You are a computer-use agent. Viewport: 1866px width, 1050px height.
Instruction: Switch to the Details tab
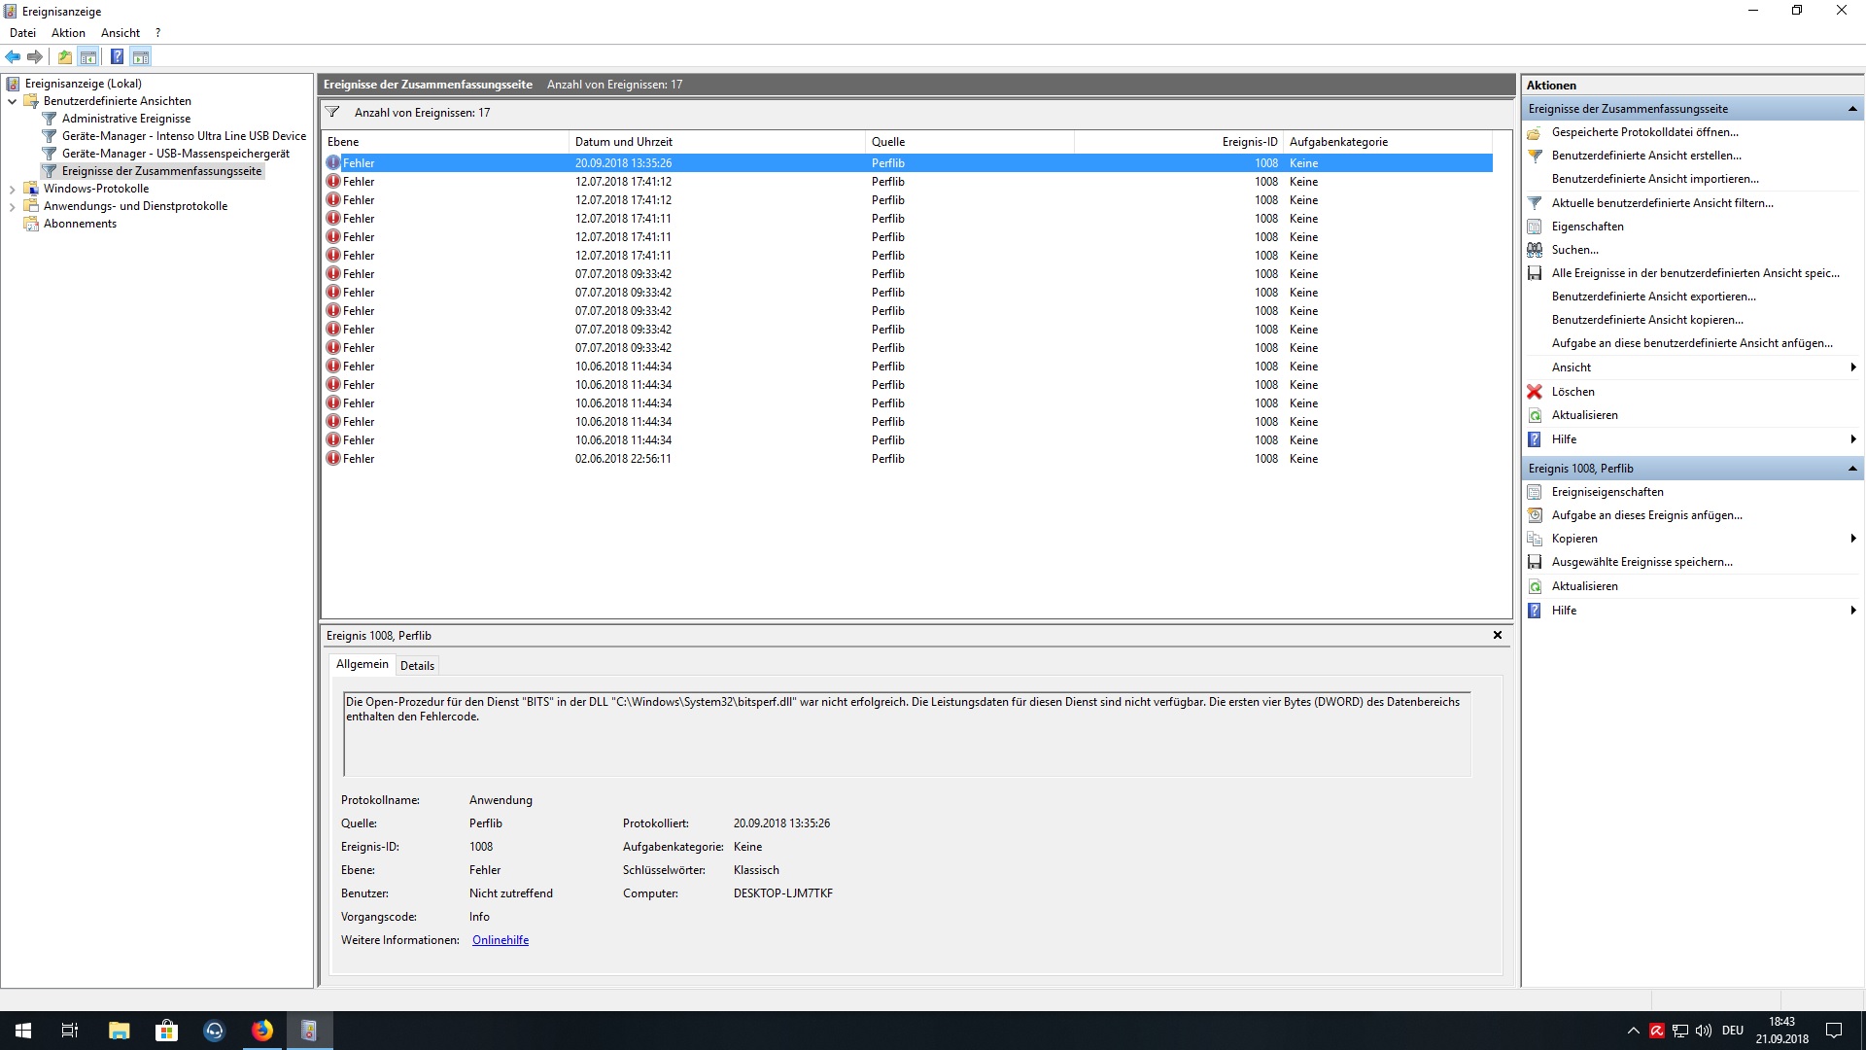point(417,666)
